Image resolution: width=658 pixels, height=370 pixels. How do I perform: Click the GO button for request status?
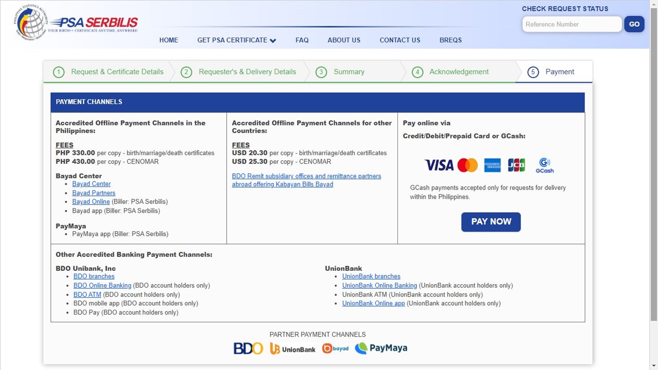634,24
